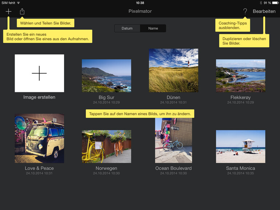
Task: Tap the 'Ocean Boulevard' name label
Action: click(173, 168)
